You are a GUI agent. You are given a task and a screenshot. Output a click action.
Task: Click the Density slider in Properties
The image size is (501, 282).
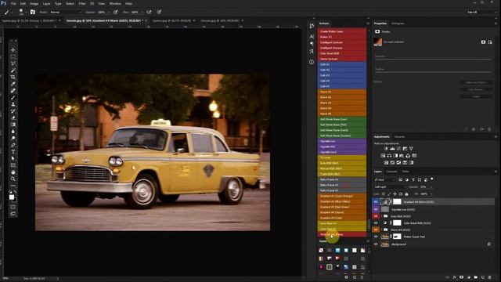[x=433, y=60]
